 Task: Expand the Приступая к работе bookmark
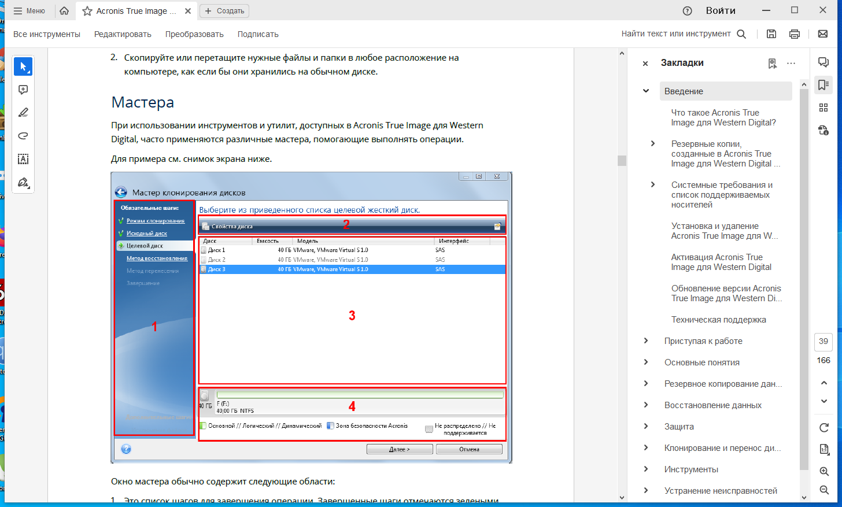(646, 341)
